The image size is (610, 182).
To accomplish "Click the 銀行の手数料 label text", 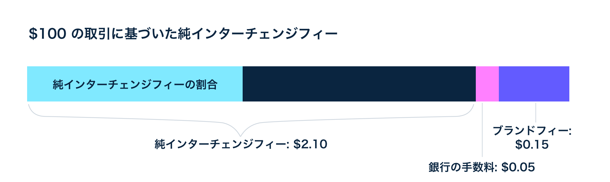I will point(462,167).
